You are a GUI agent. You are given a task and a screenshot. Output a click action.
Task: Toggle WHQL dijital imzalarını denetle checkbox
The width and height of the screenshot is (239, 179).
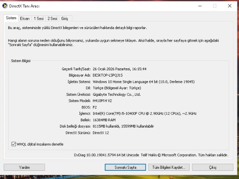(x=14, y=144)
